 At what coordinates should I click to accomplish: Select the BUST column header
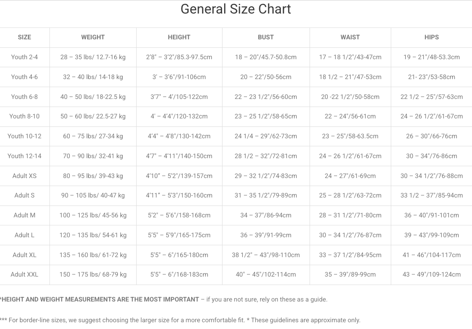click(266, 37)
